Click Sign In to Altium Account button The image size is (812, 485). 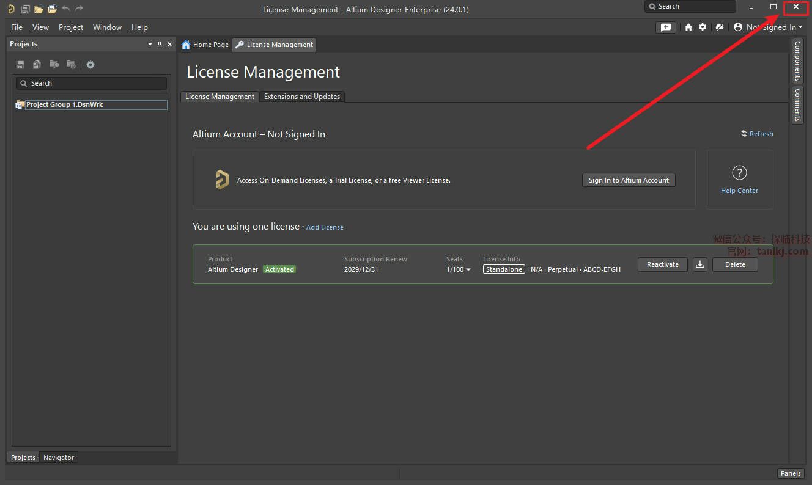click(629, 180)
